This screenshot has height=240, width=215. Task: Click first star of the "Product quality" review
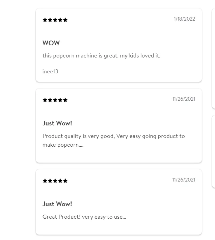pos(45,100)
